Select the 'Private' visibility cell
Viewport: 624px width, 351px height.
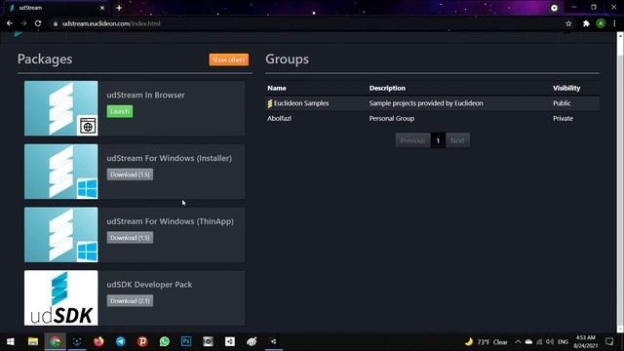tap(563, 118)
